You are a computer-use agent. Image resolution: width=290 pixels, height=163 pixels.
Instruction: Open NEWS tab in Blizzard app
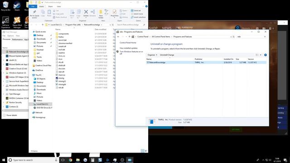click(167, 28)
